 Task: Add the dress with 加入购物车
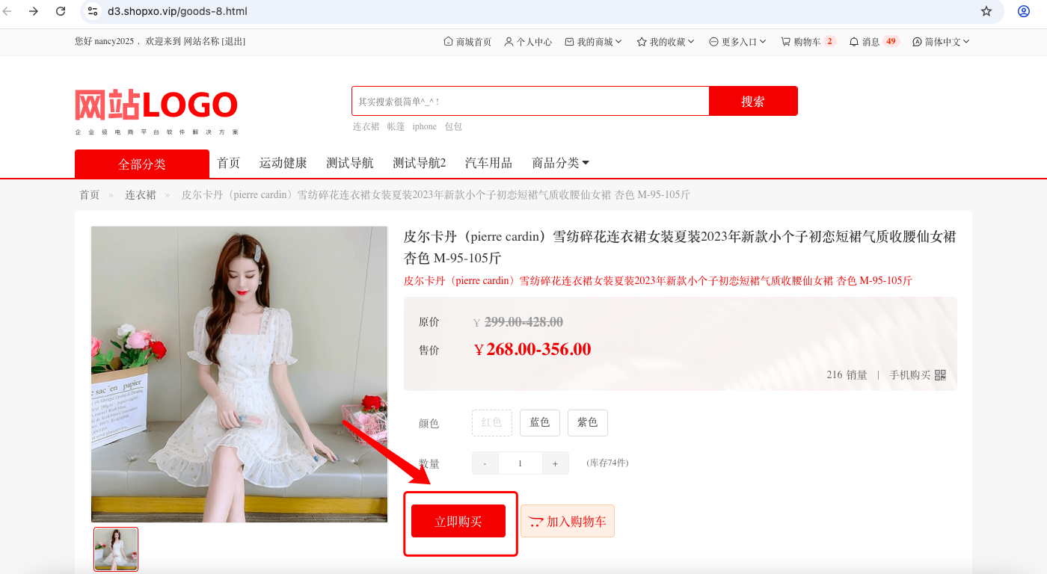(x=568, y=521)
